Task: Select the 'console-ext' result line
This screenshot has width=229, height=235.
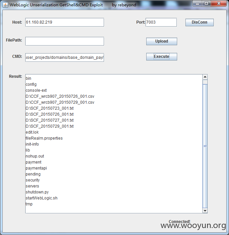Action: coord(36,90)
